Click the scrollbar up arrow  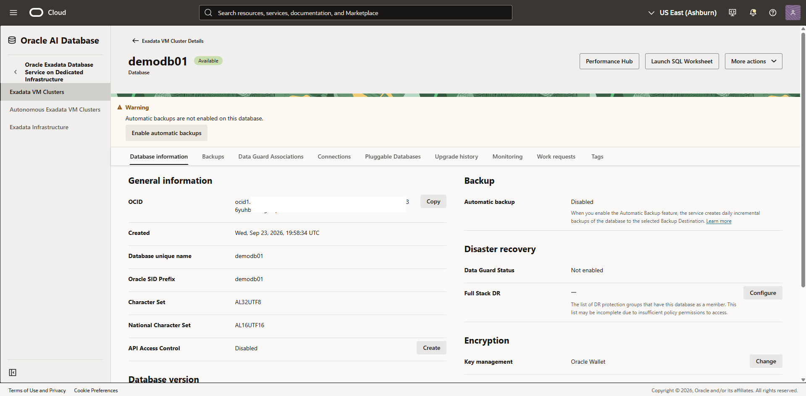coord(803,29)
